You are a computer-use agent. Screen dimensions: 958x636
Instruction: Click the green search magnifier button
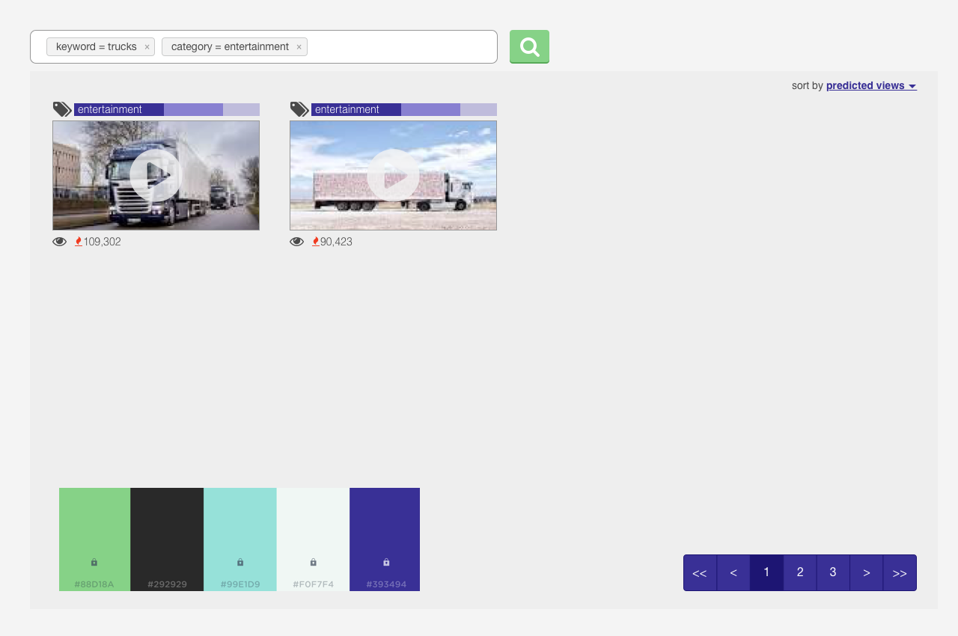(x=529, y=46)
